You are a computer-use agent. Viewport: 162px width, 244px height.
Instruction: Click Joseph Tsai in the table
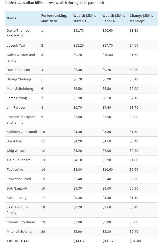tap(16, 46)
